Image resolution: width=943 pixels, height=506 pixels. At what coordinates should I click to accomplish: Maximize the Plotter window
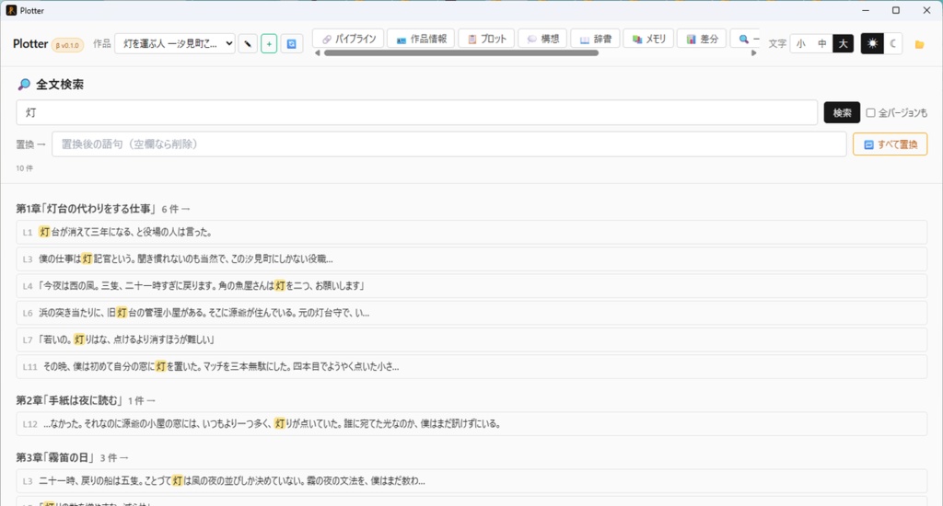(x=895, y=10)
